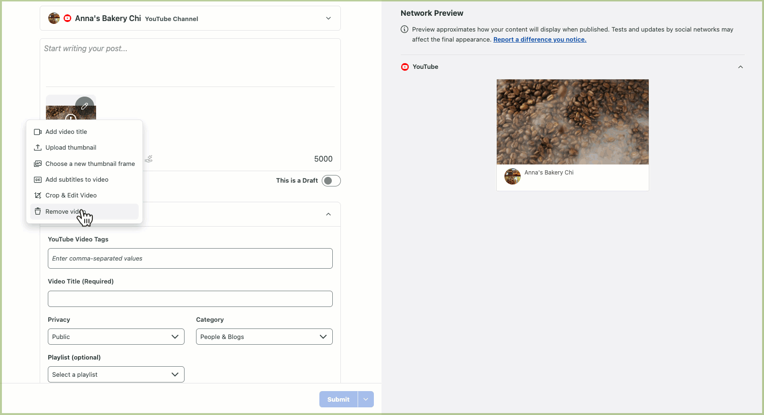Screen dimensions: 764x415
Task: Click the crop icon in context menu
Action: pyautogui.click(x=38, y=196)
